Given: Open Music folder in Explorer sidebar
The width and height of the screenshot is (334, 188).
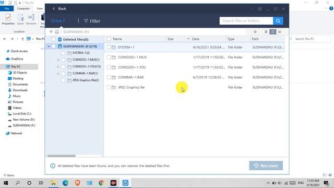Looking at the screenshot, I should 17,96.
